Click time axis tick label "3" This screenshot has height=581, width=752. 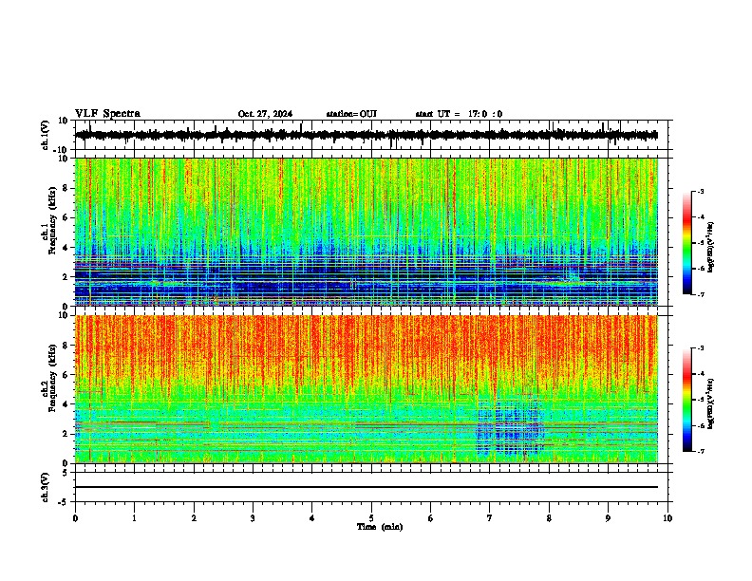click(253, 518)
